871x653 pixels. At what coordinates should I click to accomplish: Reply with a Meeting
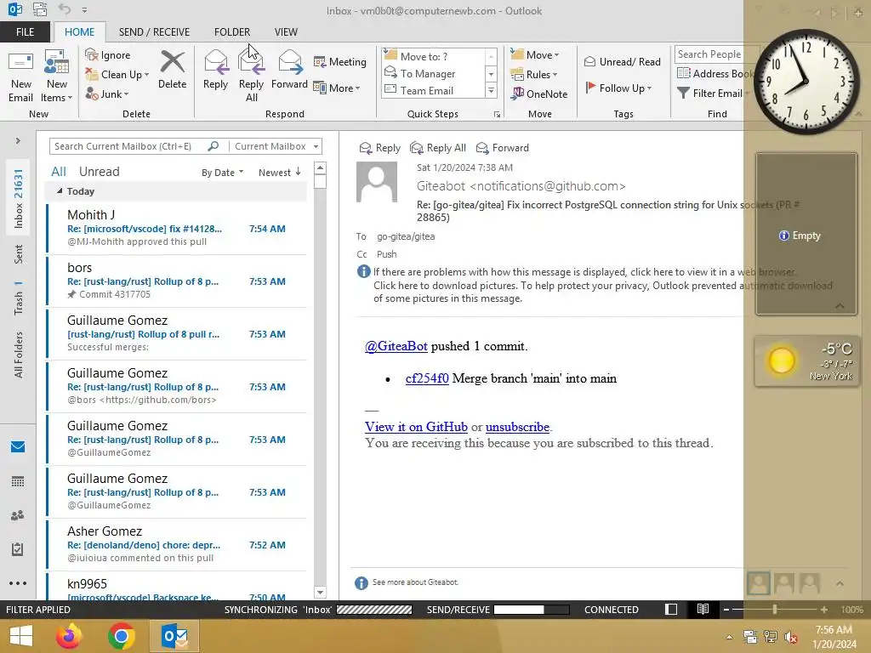(x=340, y=61)
